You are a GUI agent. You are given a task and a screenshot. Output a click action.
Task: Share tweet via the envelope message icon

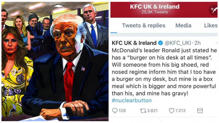[200, 111]
